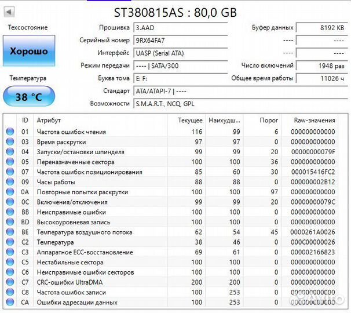The height and width of the screenshot is (313, 351).
Task: Click the features field S.M.A.R.T., NCQ, GPL
Action: [x=240, y=104]
